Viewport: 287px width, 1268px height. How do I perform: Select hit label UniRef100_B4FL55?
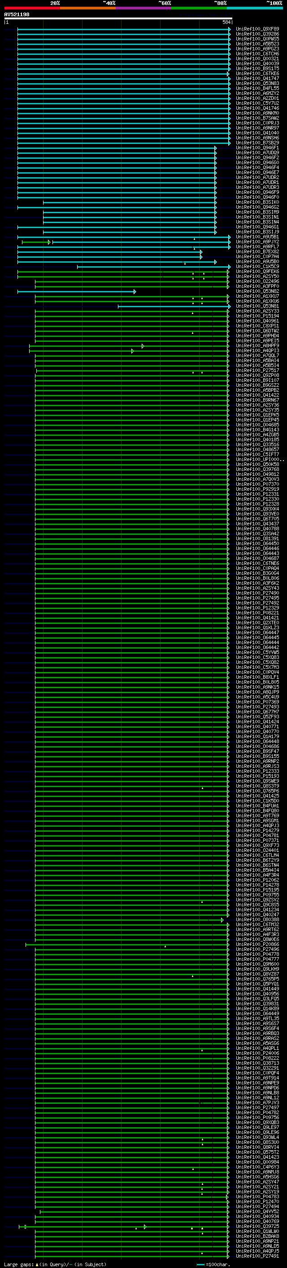click(257, 89)
